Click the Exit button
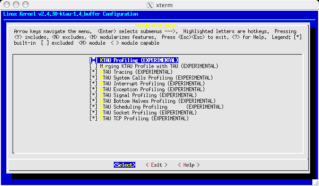The height and width of the screenshot is (186, 319). click(156, 165)
